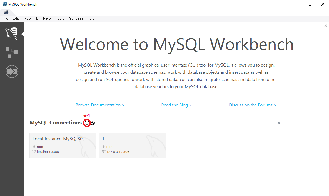
Task: Follow the Discuss on the Forums link
Action: (x=253, y=105)
